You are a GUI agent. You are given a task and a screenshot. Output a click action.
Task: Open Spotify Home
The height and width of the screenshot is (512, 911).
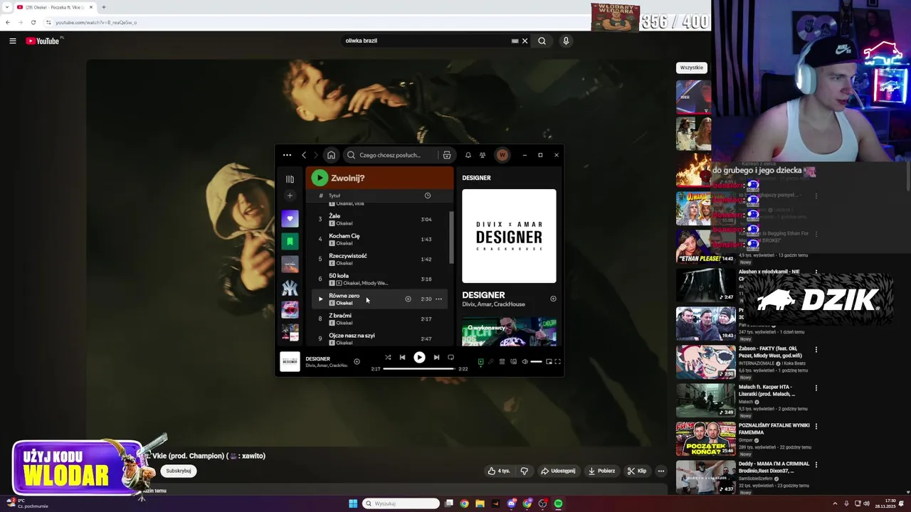pyautogui.click(x=331, y=155)
